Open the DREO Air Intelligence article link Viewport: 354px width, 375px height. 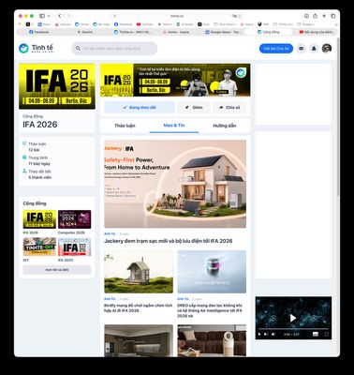pos(210,310)
